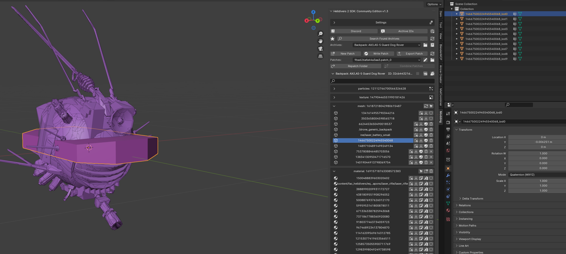Open the Texture properties checkerboard tab
The image size is (566, 254).
click(448, 219)
